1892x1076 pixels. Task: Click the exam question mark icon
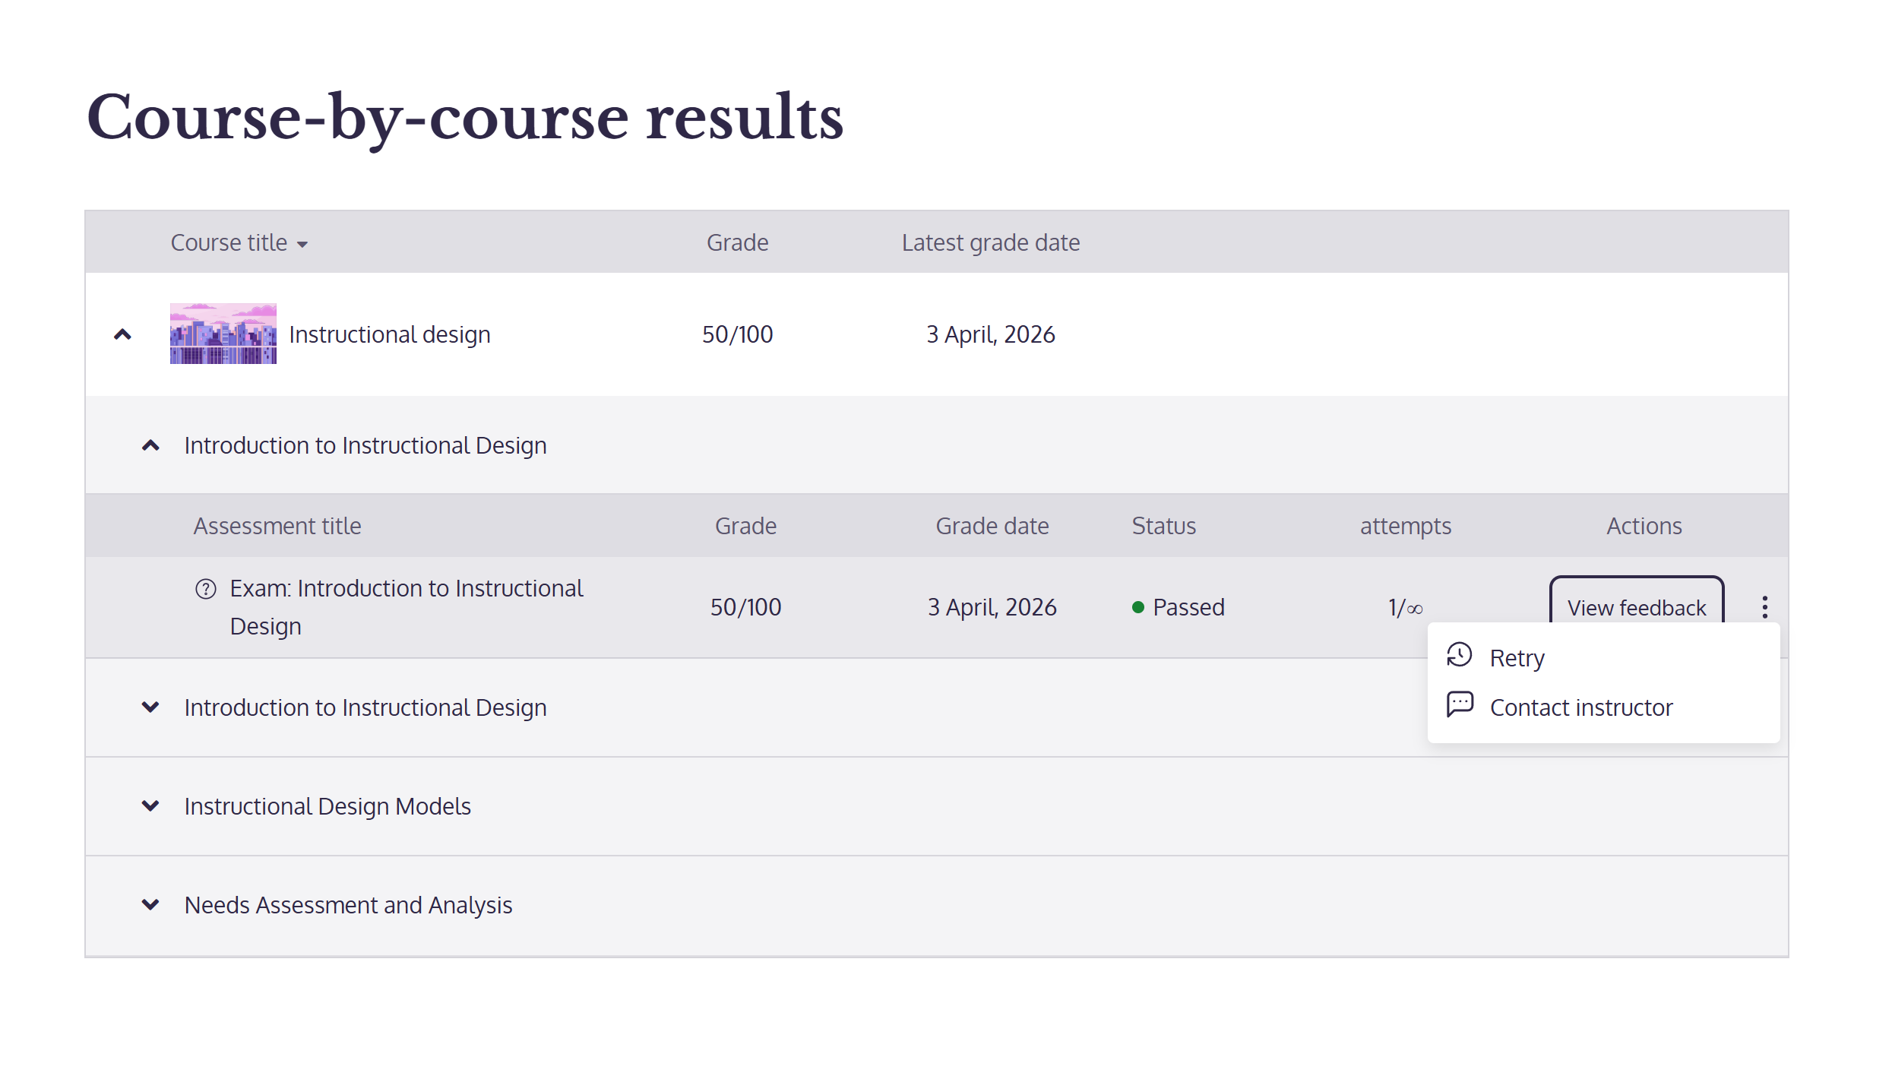206,589
